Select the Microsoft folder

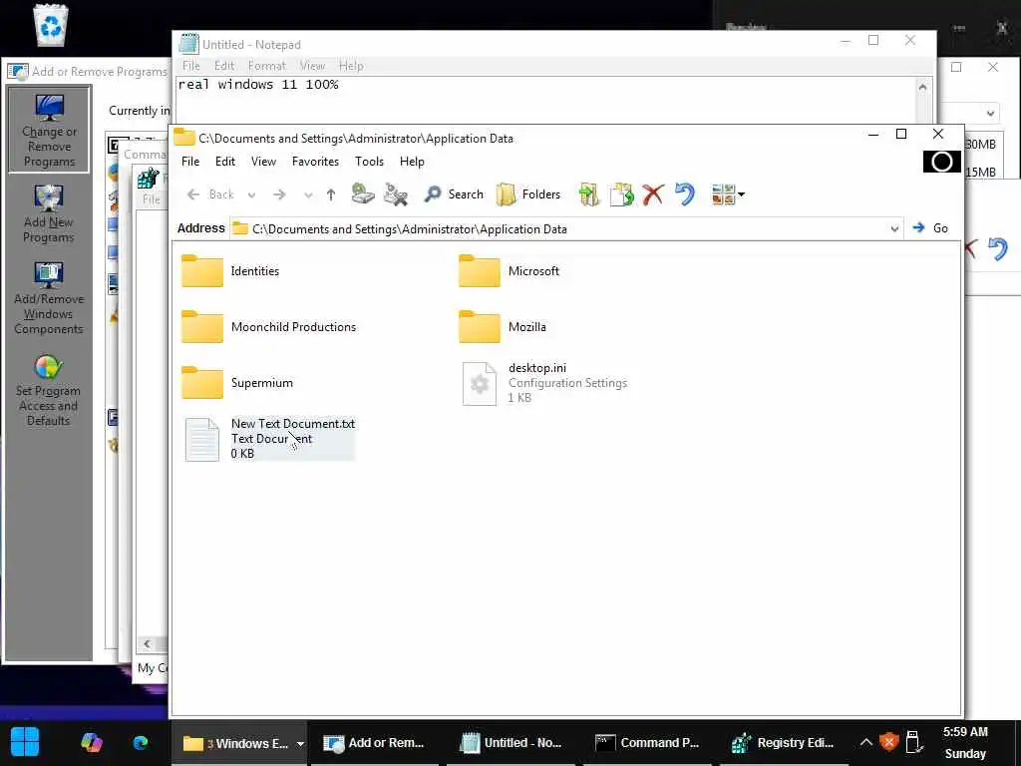click(x=510, y=271)
